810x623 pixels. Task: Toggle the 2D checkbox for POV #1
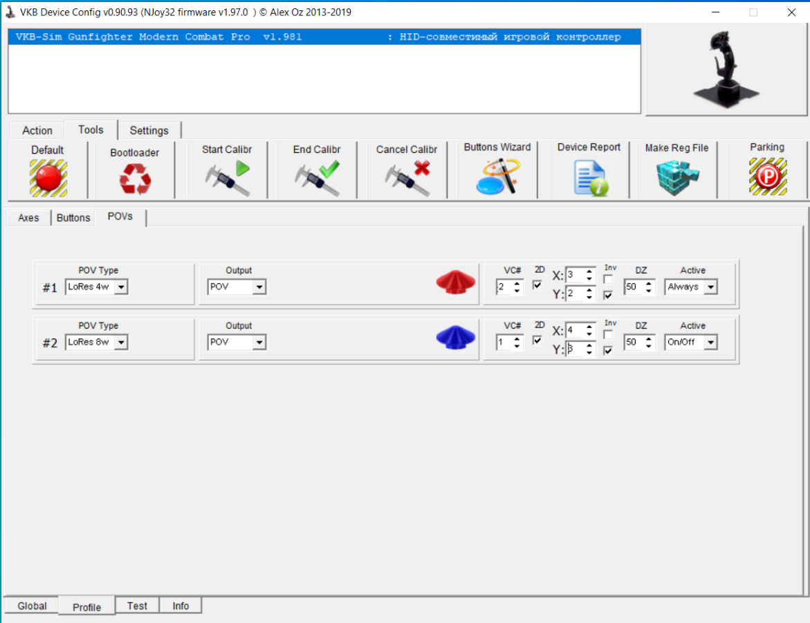point(537,285)
